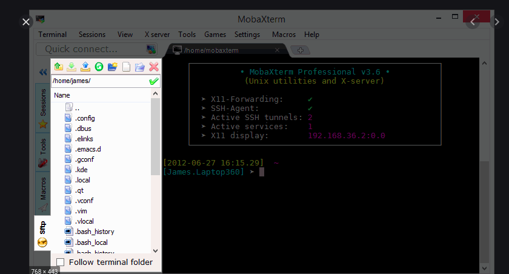Viewport: 509px width, 274px height.
Task: Open the Sessions menu
Action: point(92,35)
